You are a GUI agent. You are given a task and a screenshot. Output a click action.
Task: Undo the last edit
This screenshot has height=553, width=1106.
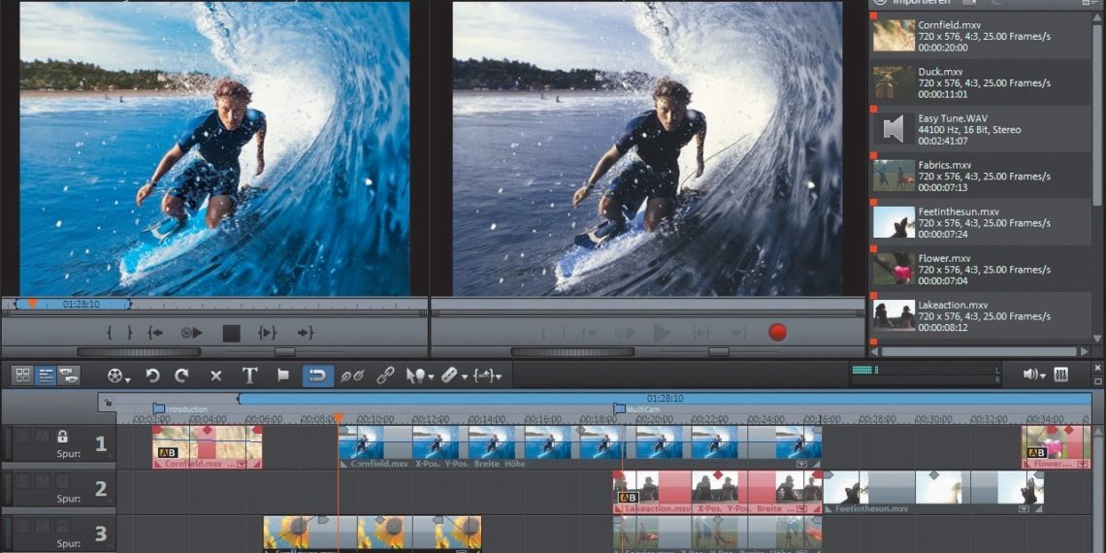pos(152,376)
